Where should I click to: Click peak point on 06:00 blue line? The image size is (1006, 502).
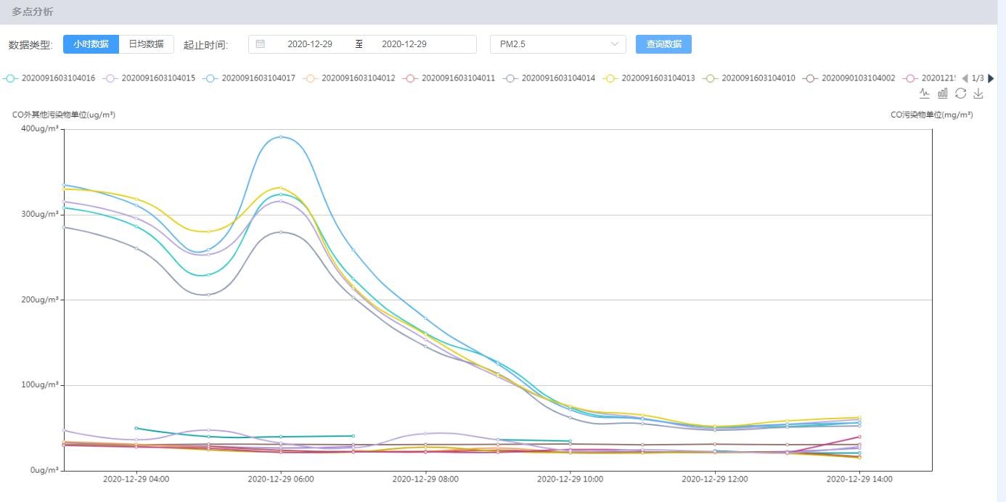tap(281, 137)
